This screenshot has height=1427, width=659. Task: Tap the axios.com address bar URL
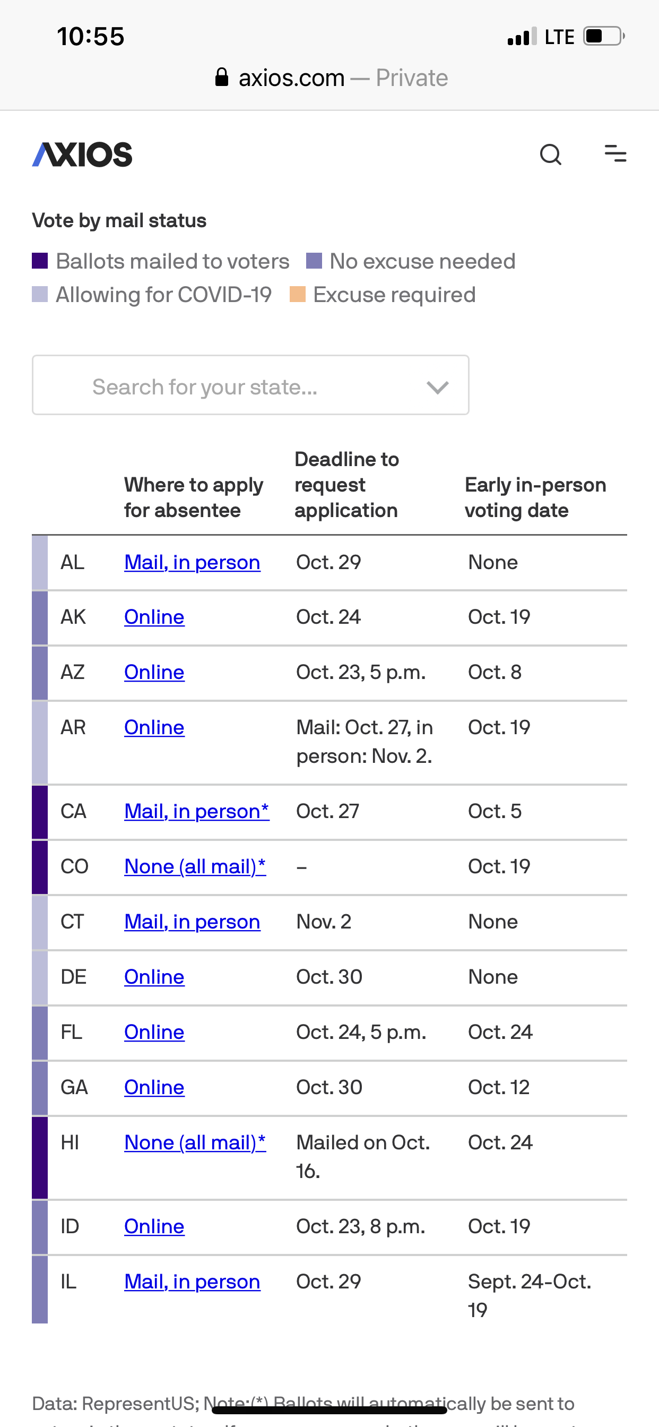tap(291, 78)
